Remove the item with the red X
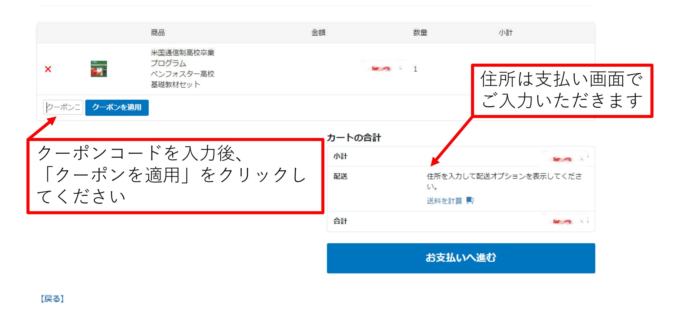The image size is (693, 312). pyautogui.click(x=48, y=69)
